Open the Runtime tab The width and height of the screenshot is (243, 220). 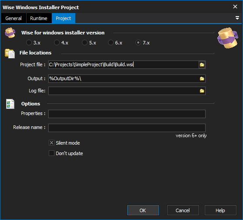point(39,18)
